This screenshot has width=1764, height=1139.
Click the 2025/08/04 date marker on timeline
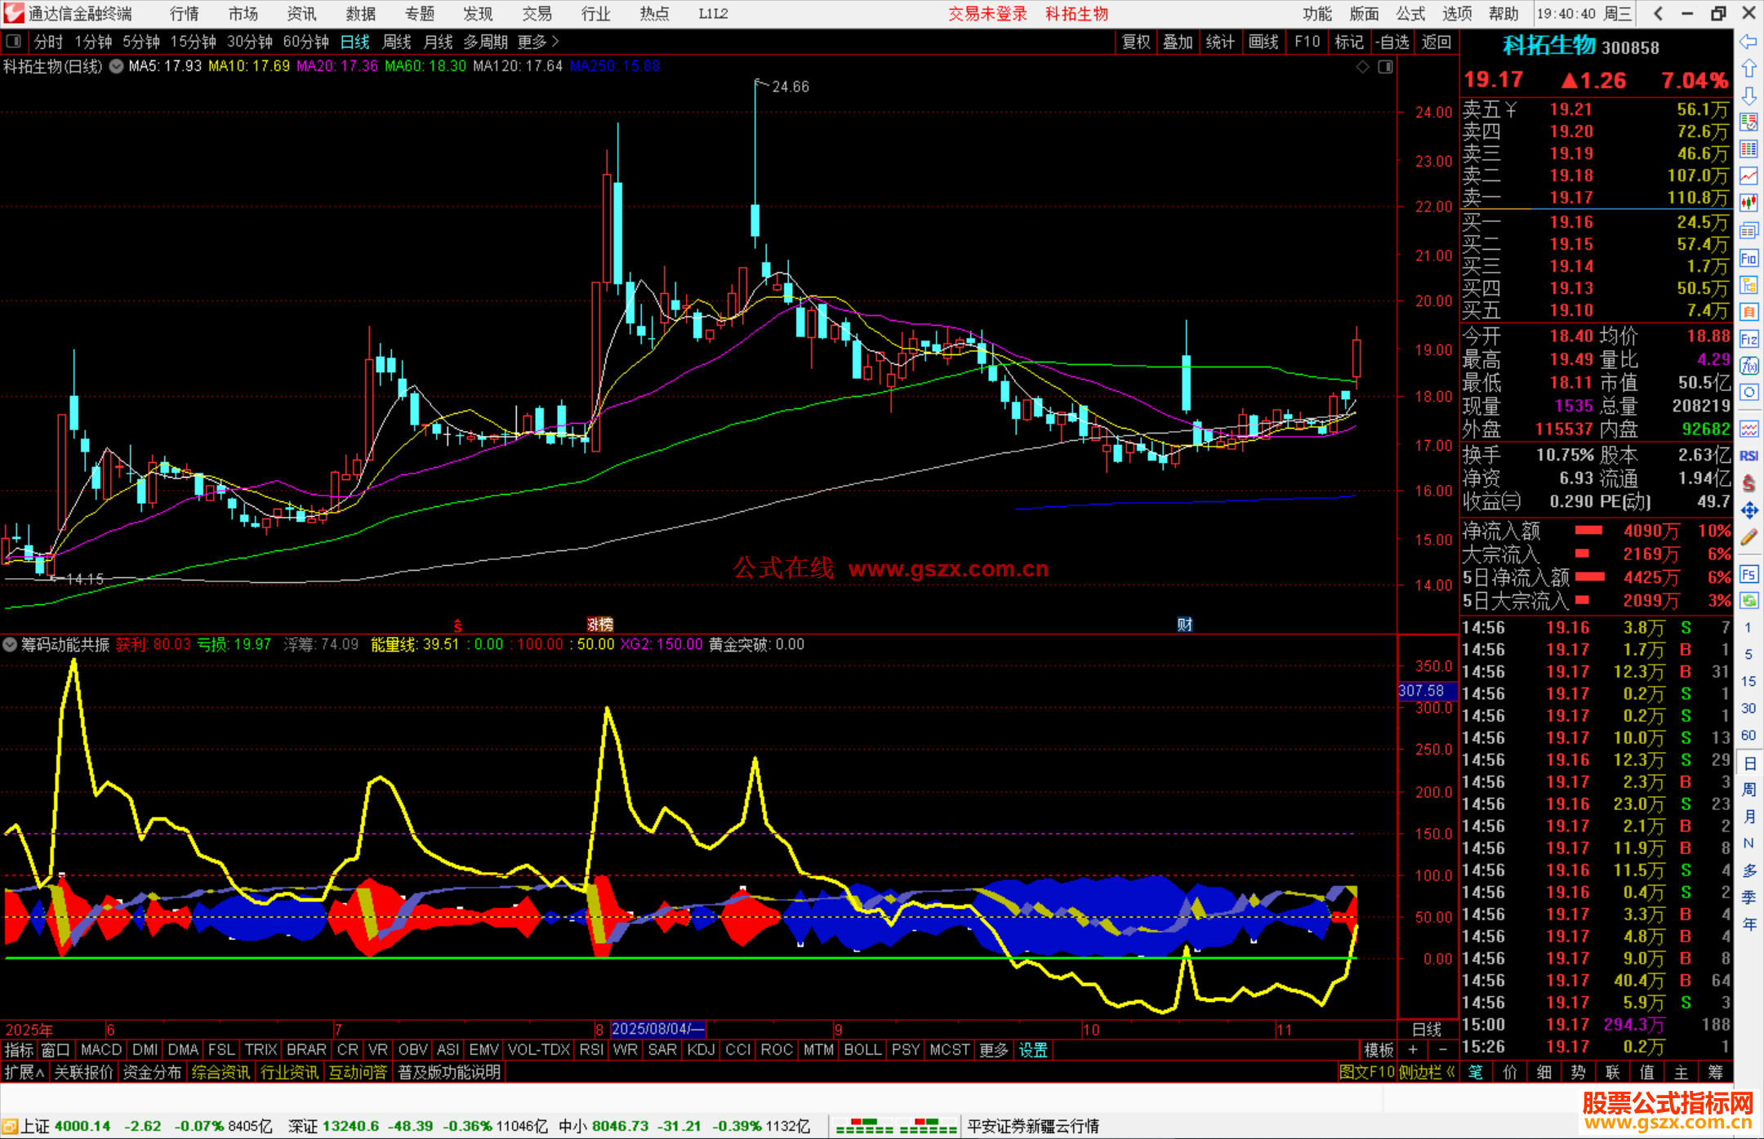click(657, 1029)
